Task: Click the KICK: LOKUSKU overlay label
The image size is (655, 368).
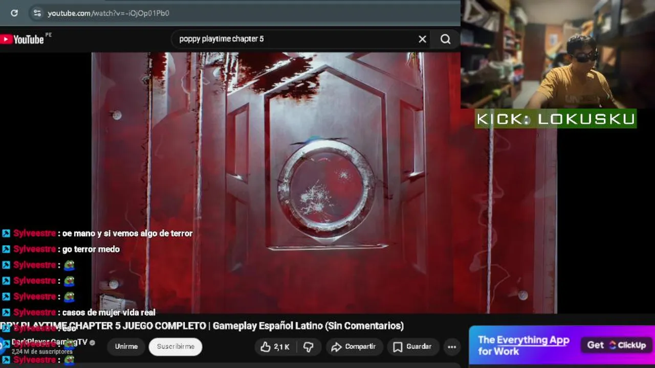Action: click(556, 119)
